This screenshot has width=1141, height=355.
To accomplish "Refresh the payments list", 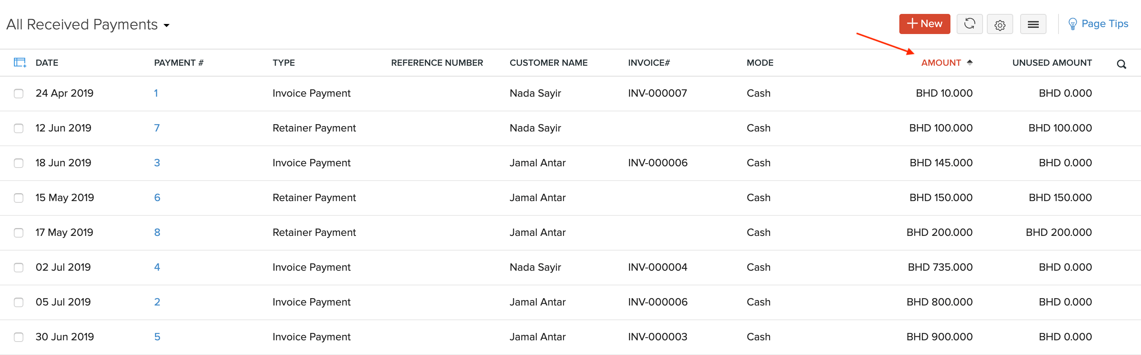I will tap(969, 24).
